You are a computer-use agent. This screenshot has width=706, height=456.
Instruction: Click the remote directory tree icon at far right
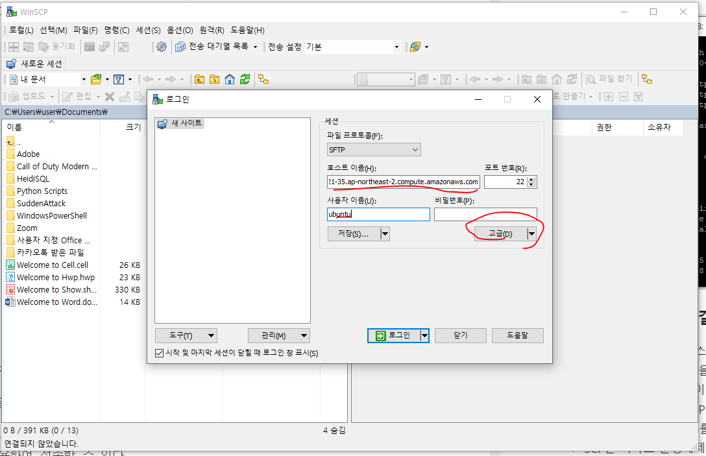[647, 80]
